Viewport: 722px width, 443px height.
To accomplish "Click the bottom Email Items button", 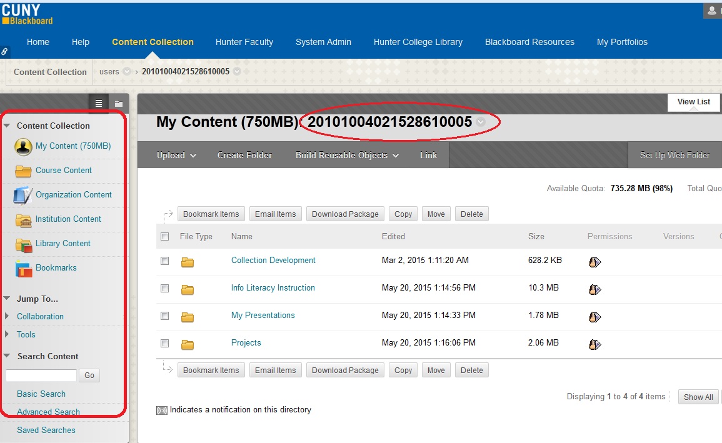I will click(x=275, y=371).
